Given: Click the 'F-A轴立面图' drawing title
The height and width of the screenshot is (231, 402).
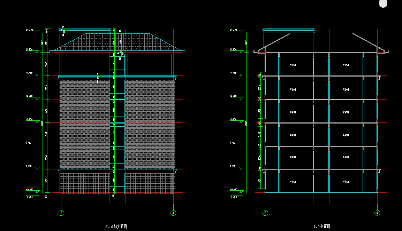Looking at the screenshot, I should (x=116, y=226).
